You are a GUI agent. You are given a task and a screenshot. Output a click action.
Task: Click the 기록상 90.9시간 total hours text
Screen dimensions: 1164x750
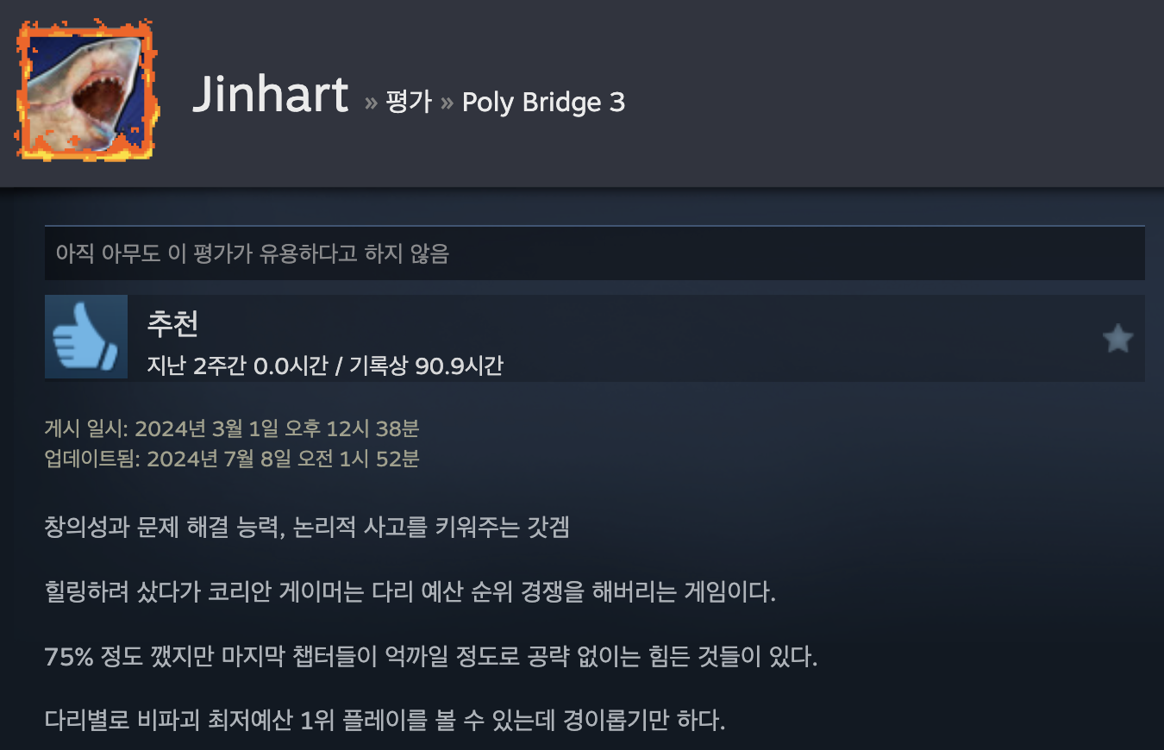[426, 366]
